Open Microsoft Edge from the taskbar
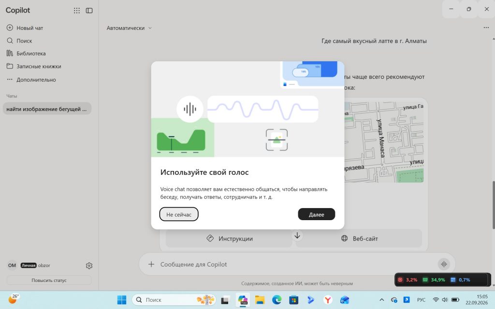 point(277,300)
